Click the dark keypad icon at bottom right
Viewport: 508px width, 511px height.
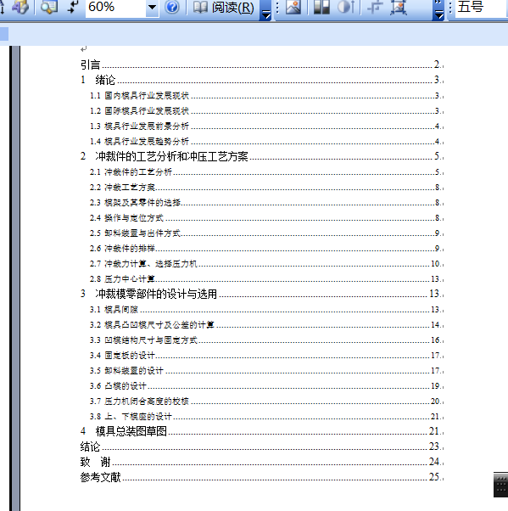point(501,485)
